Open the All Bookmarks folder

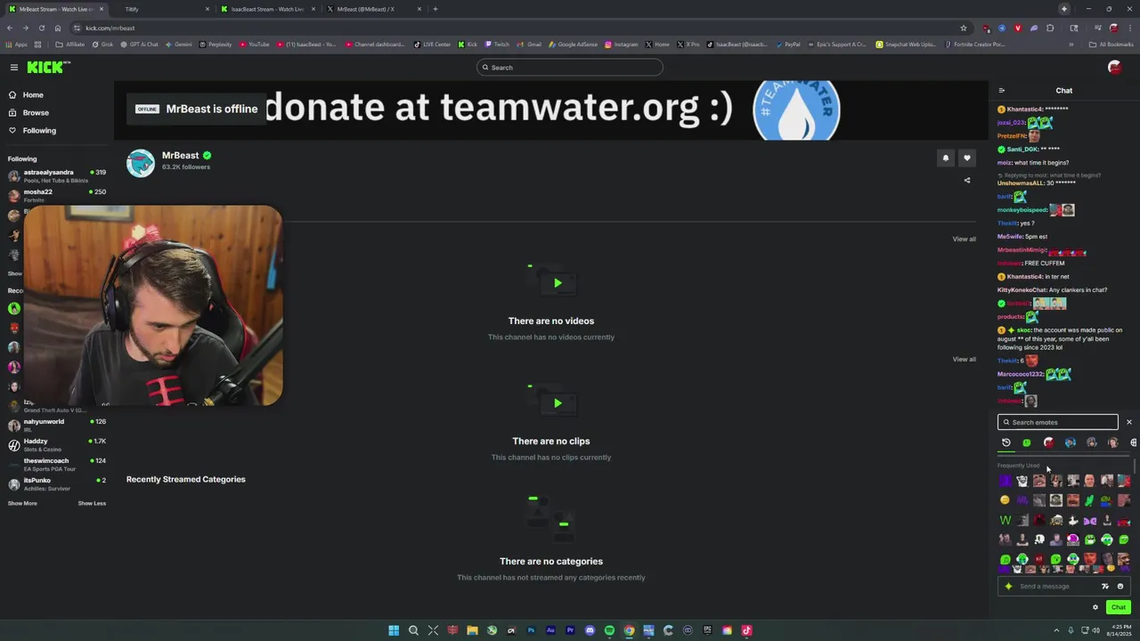point(1111,45)
